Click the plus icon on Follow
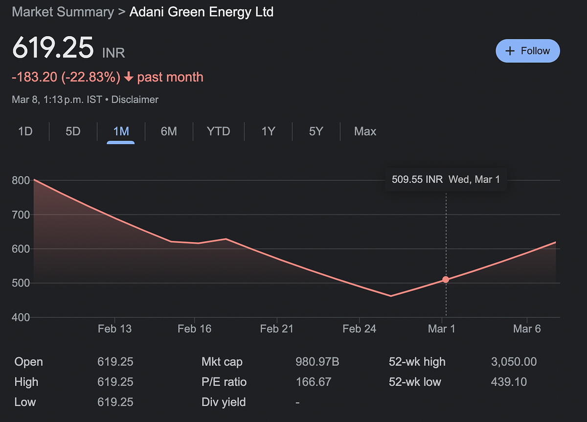The image size is (587, 422). pos(510,51)
